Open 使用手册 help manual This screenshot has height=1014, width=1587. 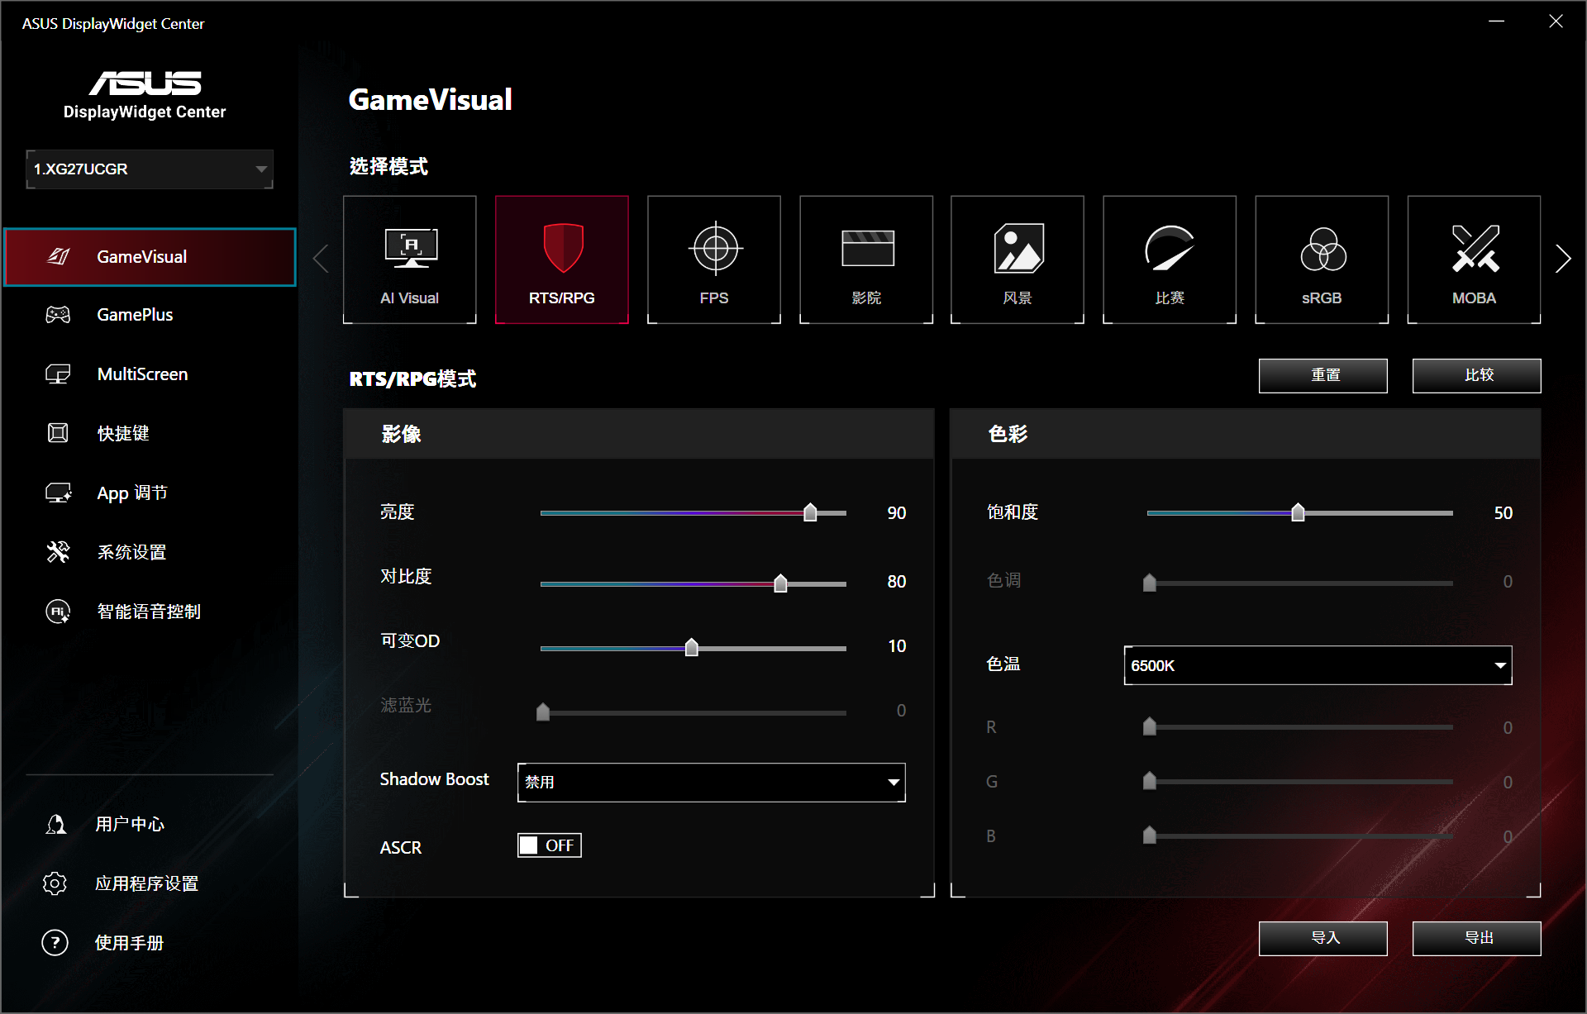pyautogui.click(x=127, y=943)
